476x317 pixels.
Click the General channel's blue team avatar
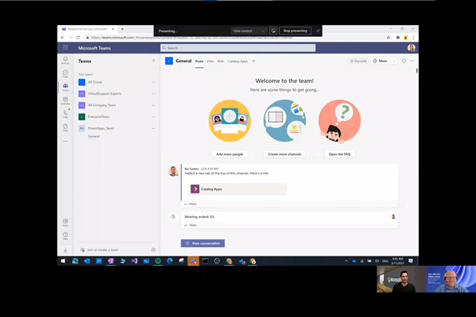[169, 61]
